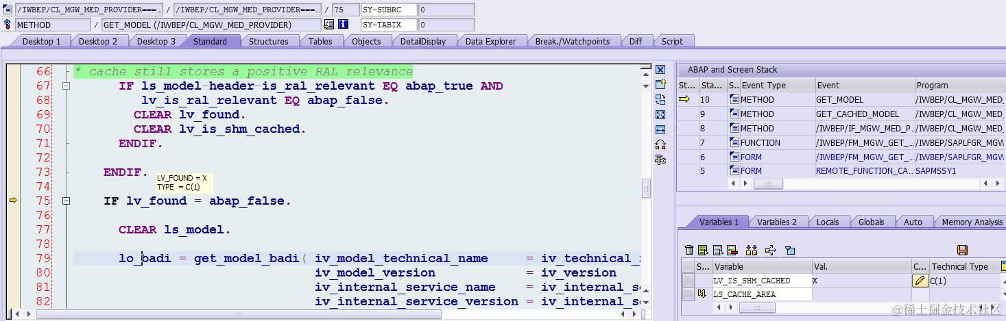Switch to the Globals tab
Image resolution: width=1006 pixels, height=321 pixels.
coord(871,222)
